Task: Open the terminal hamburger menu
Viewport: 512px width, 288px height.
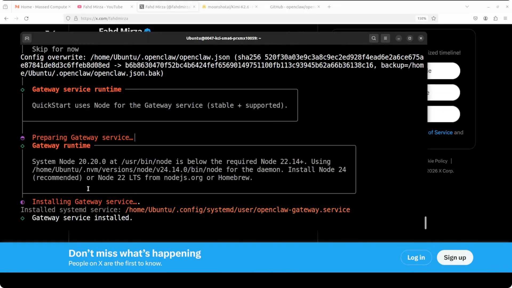Action: click(x=385, y=38)
